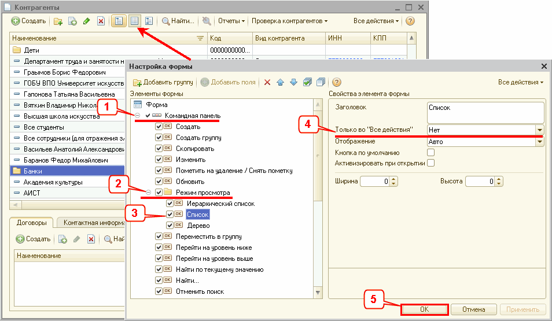
Task: Toggle checkbox for Обновить
Action: (159, 181)
